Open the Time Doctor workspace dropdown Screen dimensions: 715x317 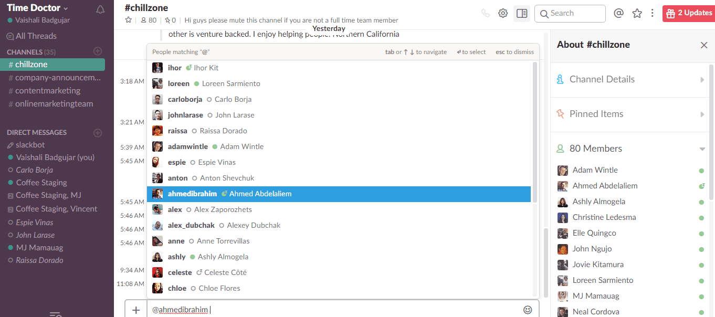[x=36, y=8]
